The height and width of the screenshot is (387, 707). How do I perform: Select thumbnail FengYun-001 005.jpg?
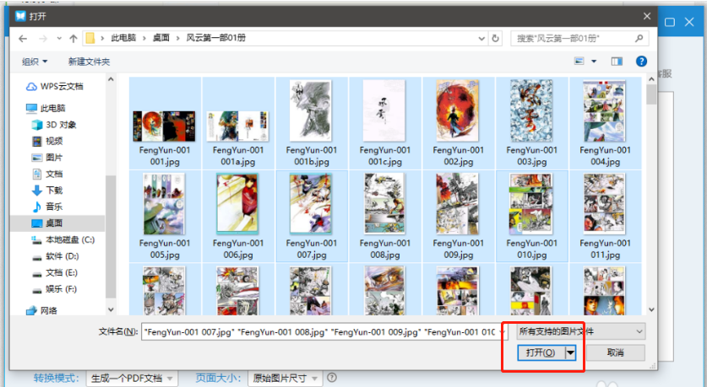pos(165,216)
